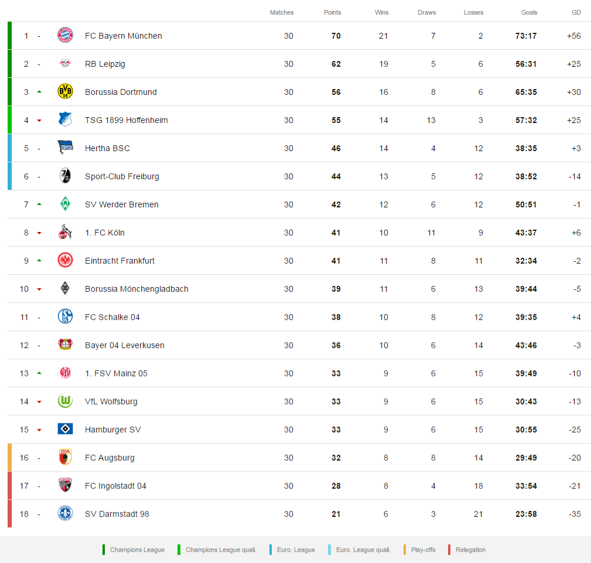Open the Bayer 04 Leverkusen team link
The height and width of the screenshot is (563, 591).
click(x=124, y=345)
